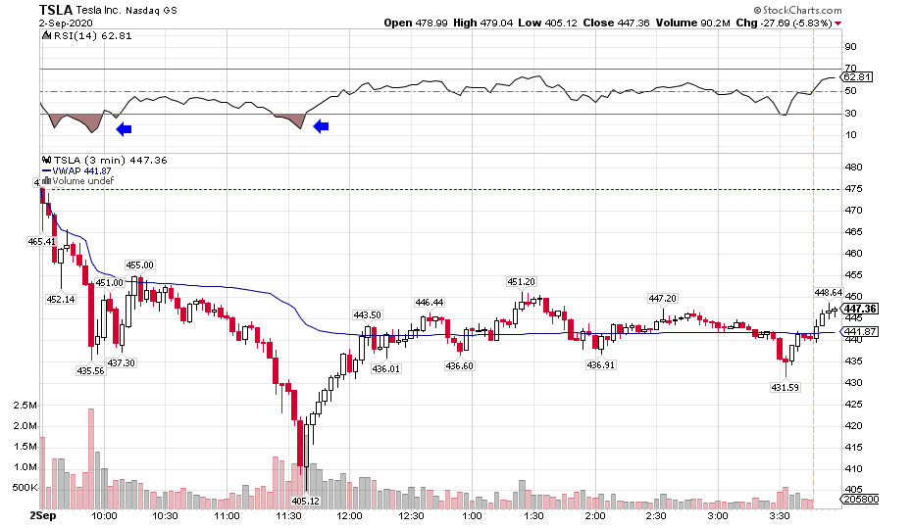This screenshot has height=529, width=912.
Task: Click the 435.56 low annotation
Action: click(x=91, y=371)
